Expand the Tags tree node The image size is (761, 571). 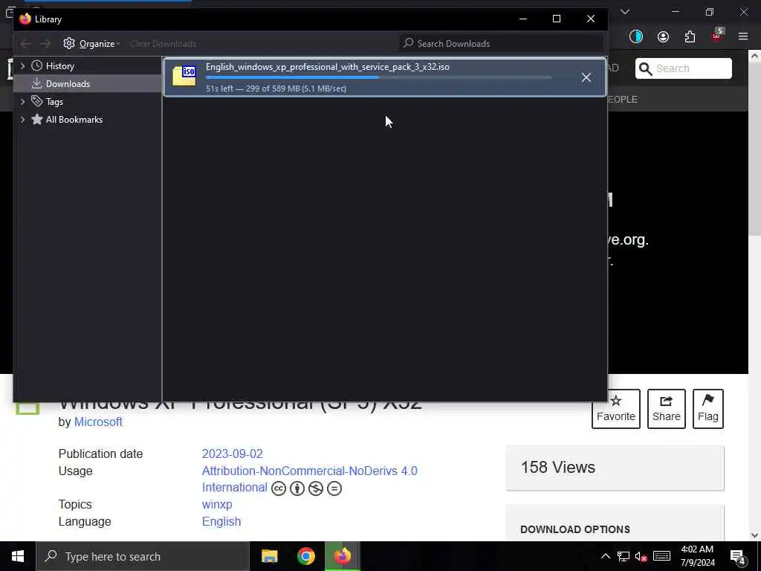[22, 101]
